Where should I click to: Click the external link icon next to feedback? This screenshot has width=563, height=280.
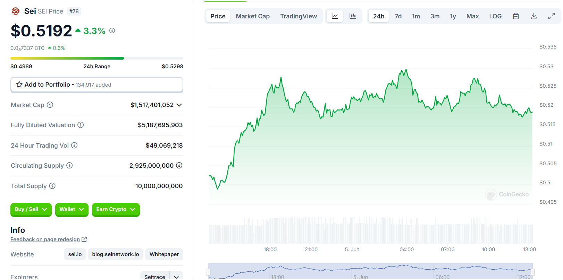click(x=84, y=239)
